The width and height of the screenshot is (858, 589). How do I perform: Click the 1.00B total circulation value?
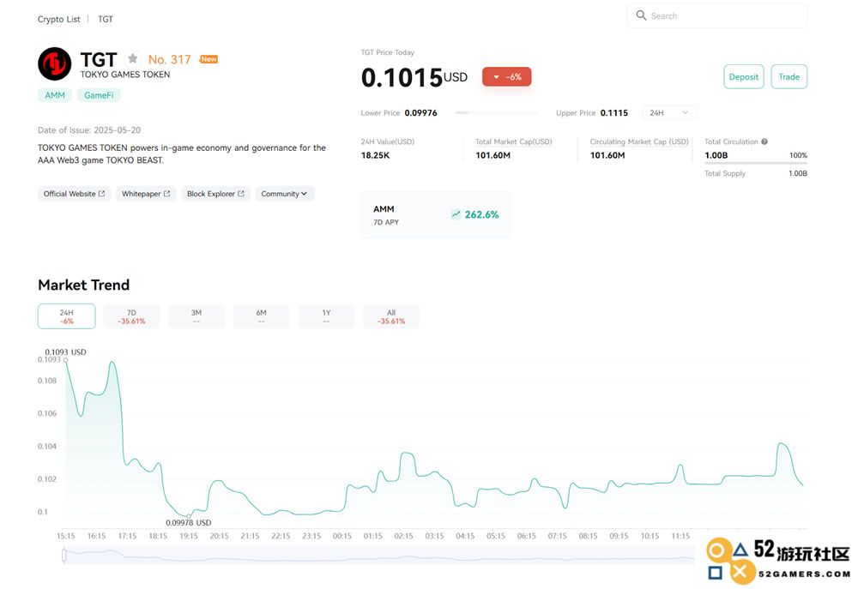point(716,155)
